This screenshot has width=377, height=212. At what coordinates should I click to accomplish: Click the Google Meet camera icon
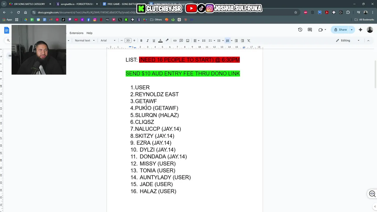321,30
